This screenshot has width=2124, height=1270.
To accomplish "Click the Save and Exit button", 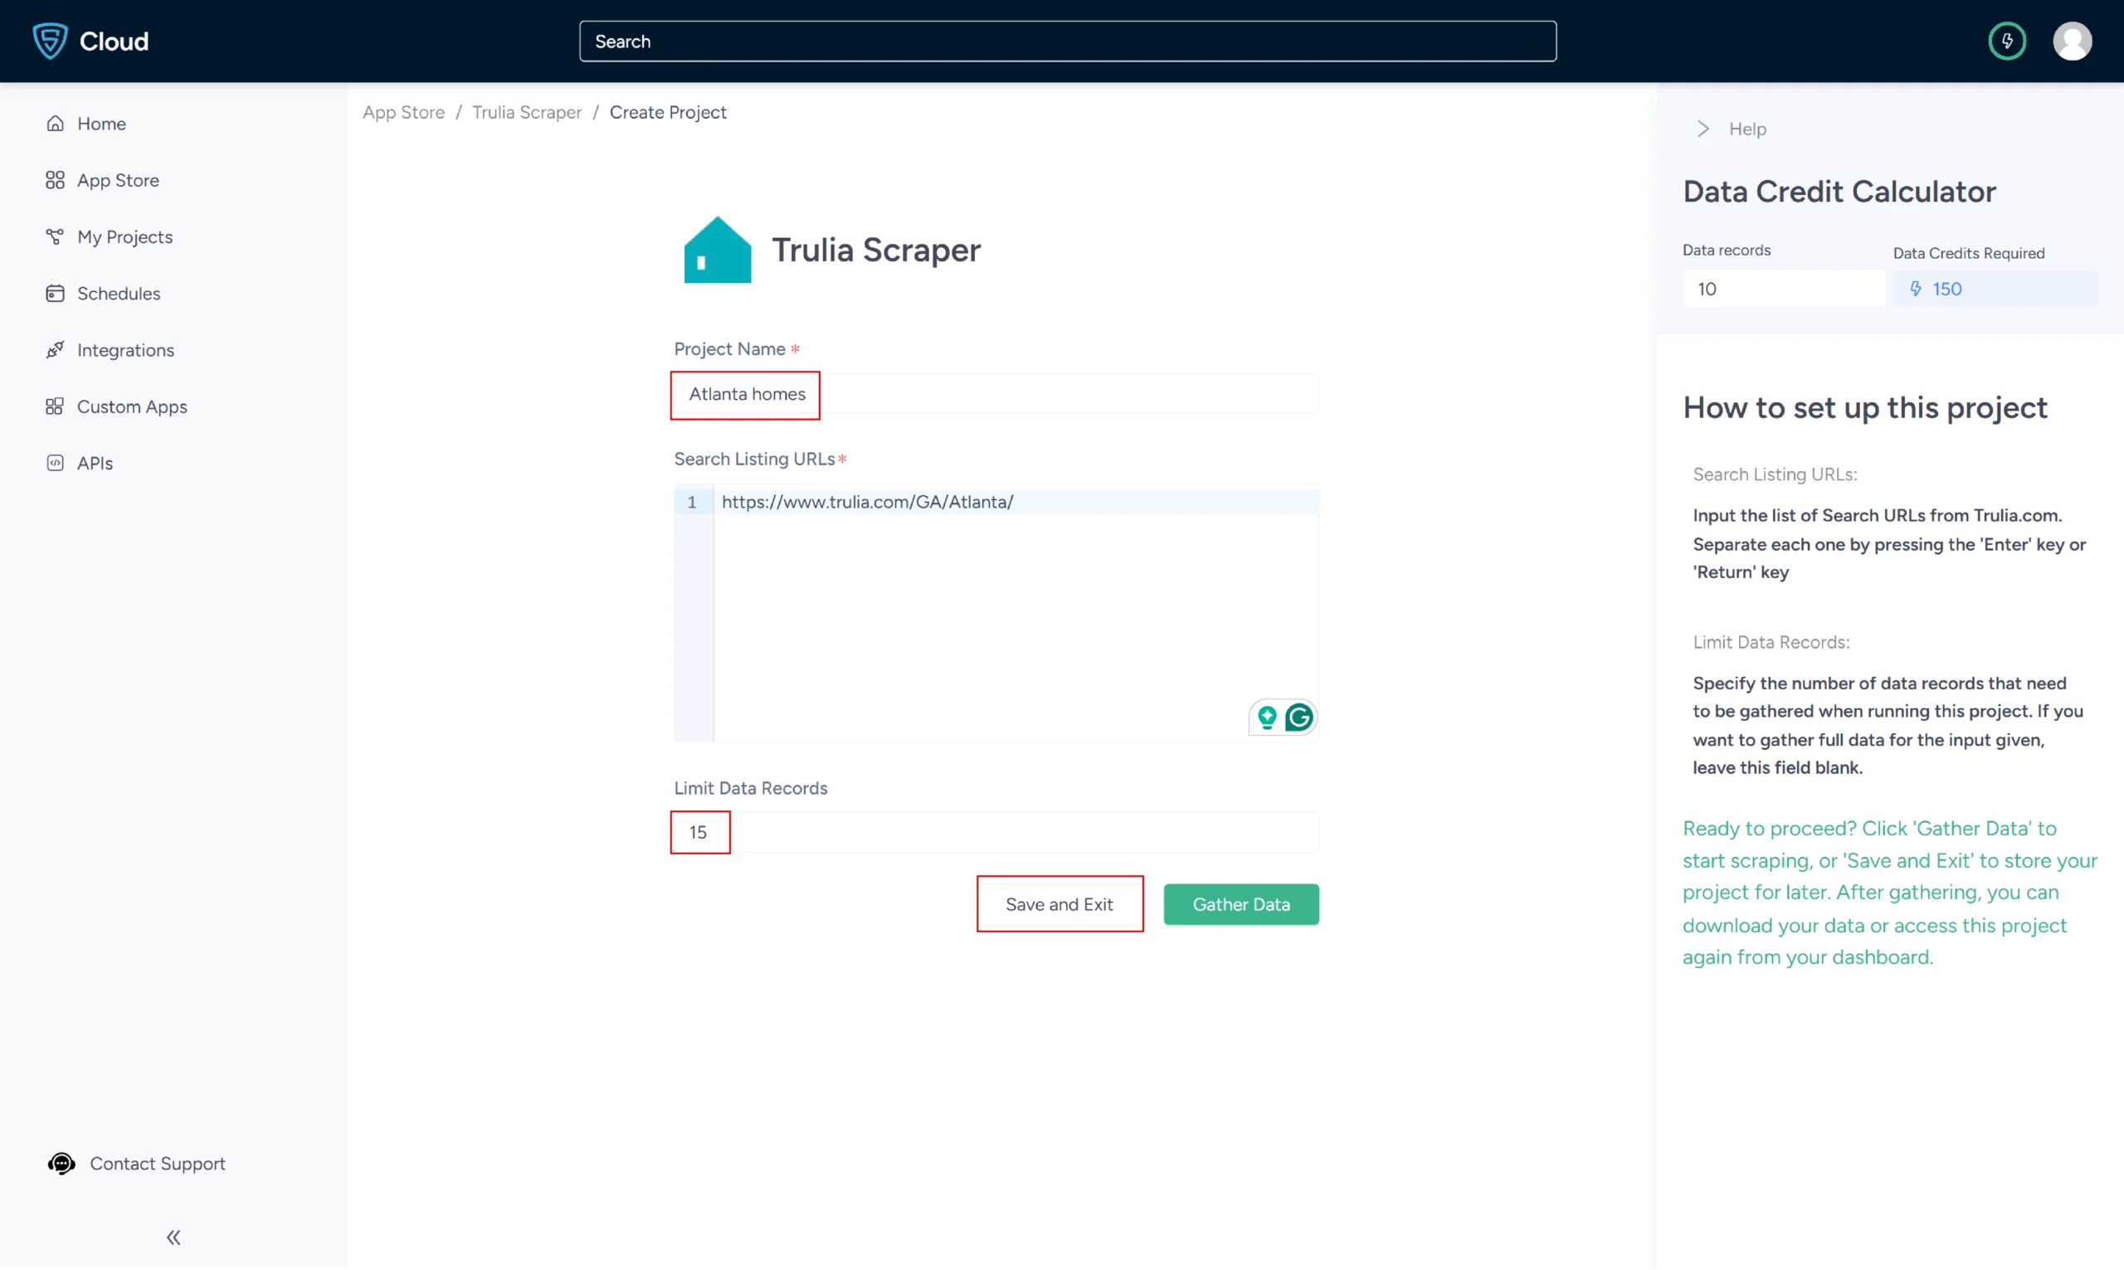I will pos(1058,903).
